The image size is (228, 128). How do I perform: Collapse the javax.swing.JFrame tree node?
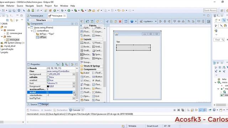[x=29, y=28]
